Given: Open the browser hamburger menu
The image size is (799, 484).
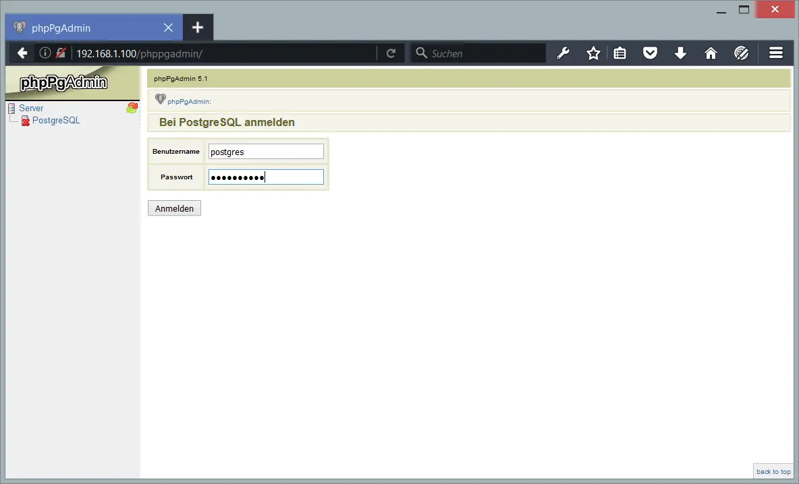Looking at the screenshot, I should tap(776, 53).
